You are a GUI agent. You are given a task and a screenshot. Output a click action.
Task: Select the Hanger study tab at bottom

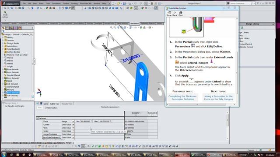(67, 143)
